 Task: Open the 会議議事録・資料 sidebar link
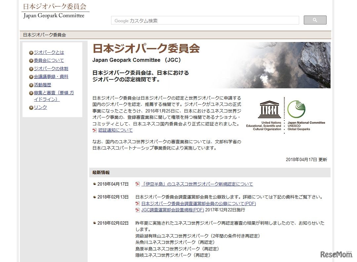(51, 76)
